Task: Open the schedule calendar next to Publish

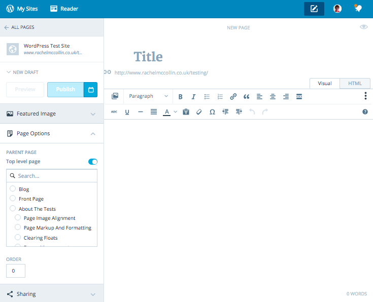Action: coord(91,90)
